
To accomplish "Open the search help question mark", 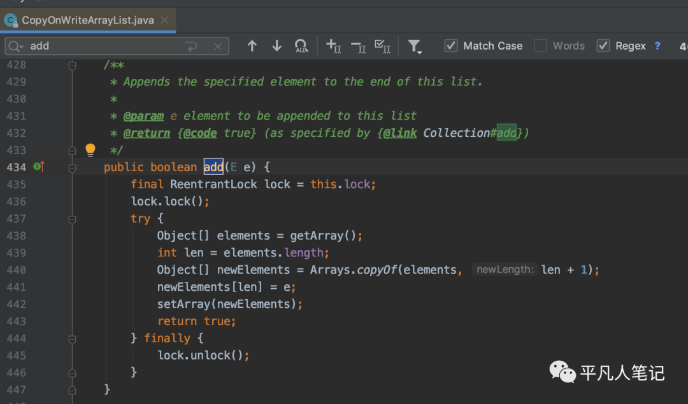I will pos(657,46).
